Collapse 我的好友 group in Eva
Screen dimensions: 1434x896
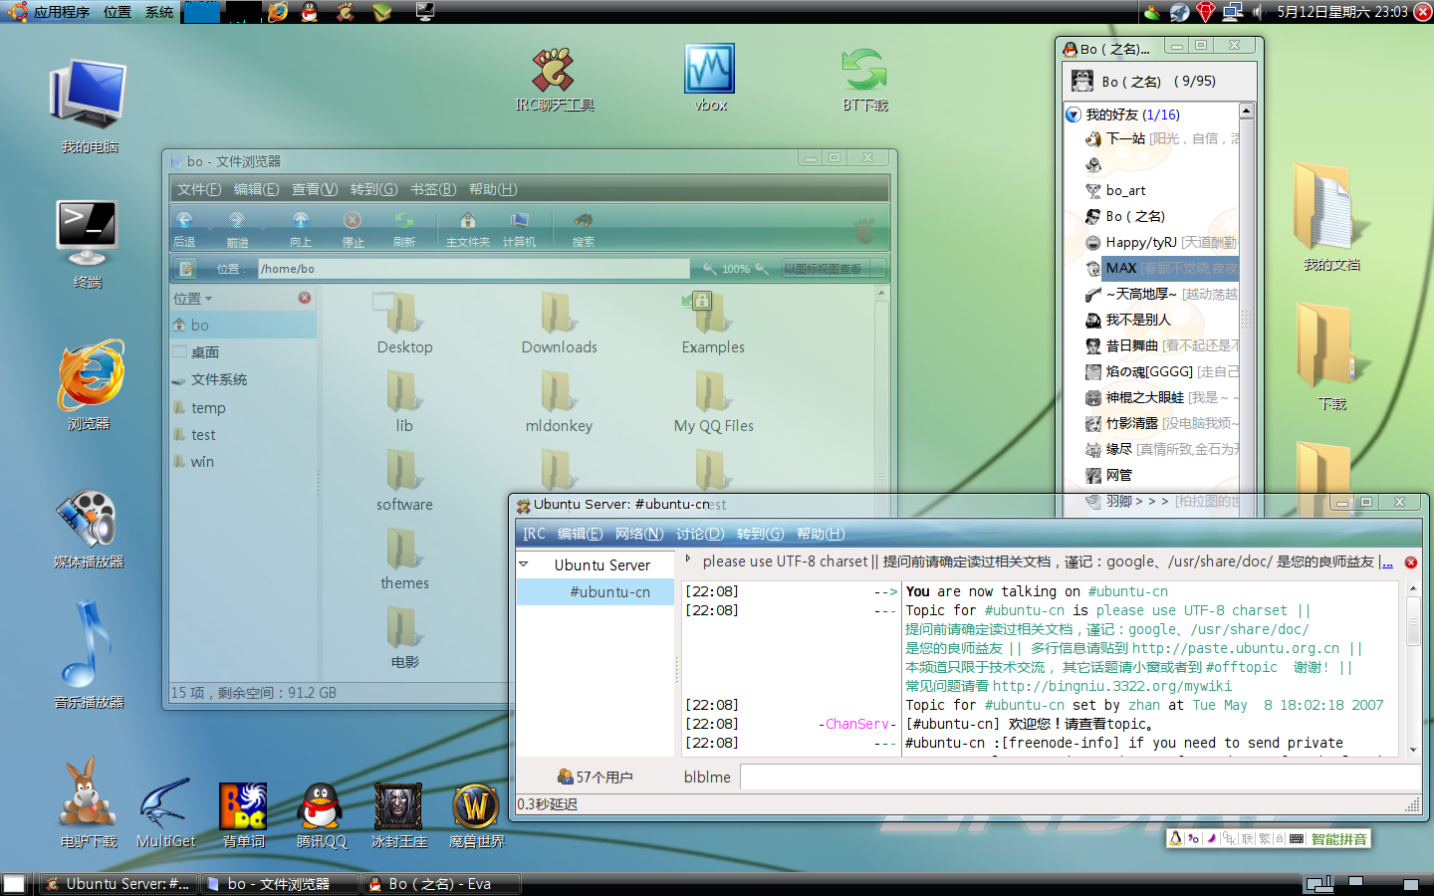click(1074, 114)
